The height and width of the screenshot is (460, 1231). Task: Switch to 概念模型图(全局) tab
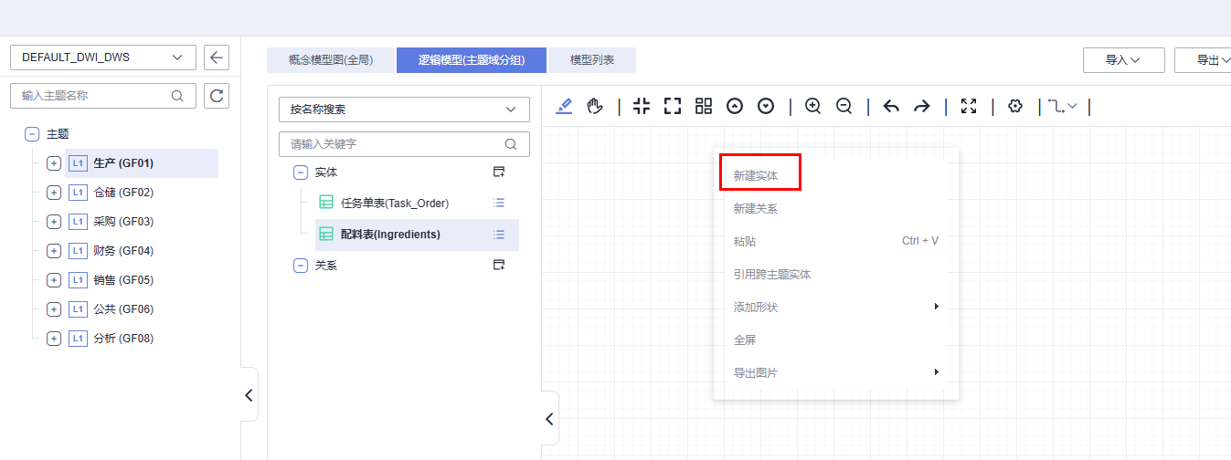pos(331,60)
